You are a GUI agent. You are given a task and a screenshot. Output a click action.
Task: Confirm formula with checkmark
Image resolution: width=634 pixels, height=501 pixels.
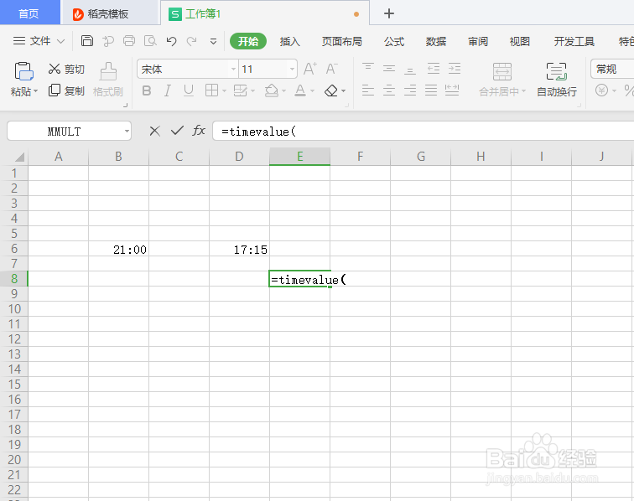[177, 131]
